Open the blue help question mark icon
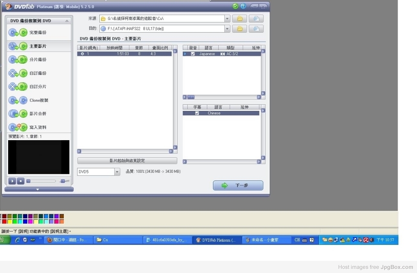Viewport: 417px width, 273px height. tap(244, 7)
